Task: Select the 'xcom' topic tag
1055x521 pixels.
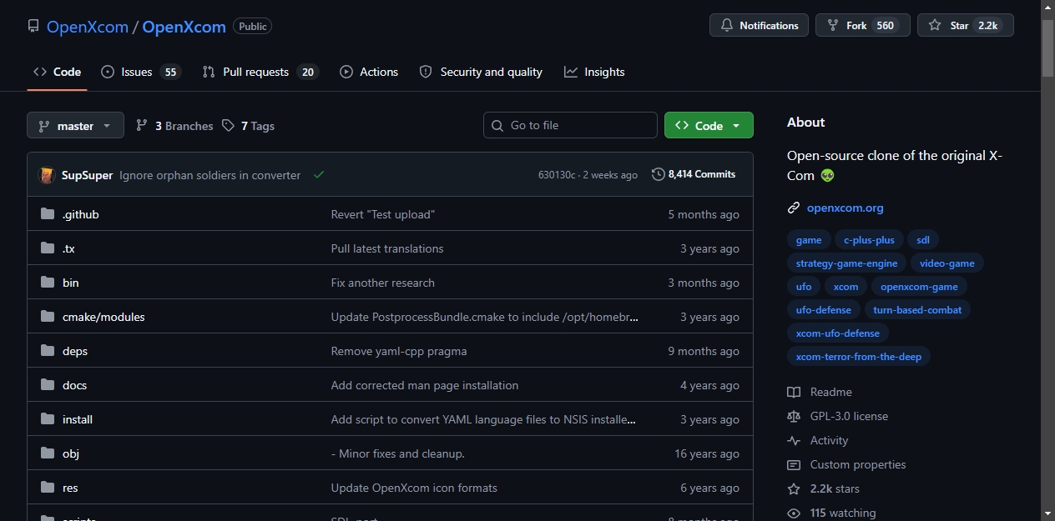Action: pyautogui.click(x=846, y=287)
